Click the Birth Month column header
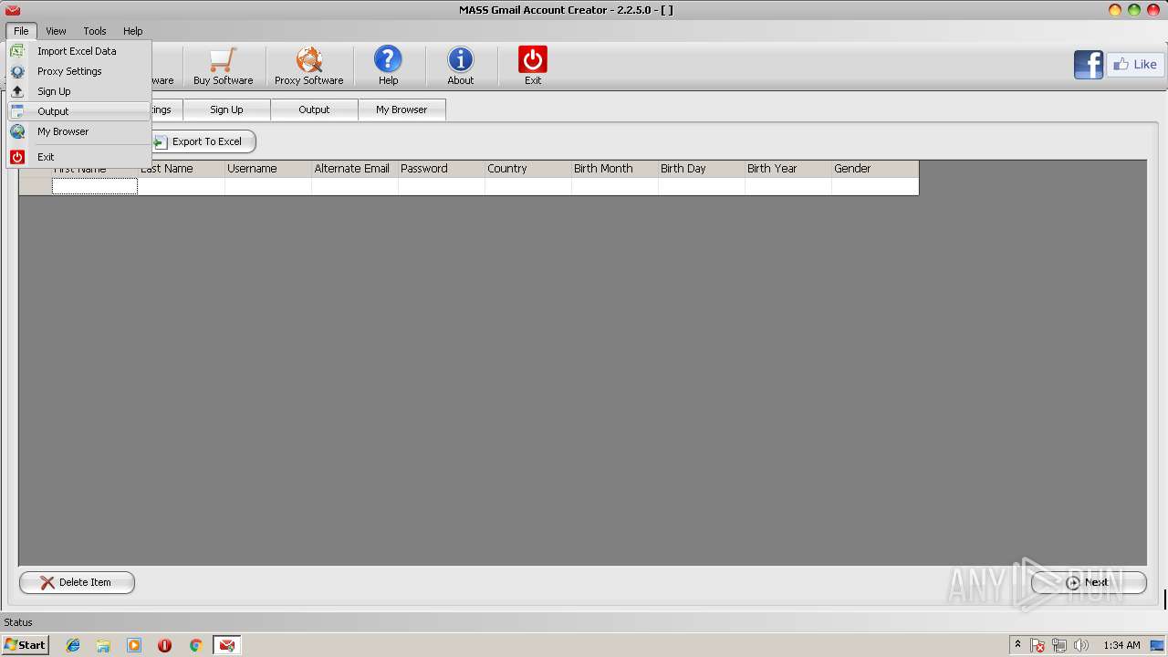The image size is (1168, 657). click(x=615, y=169)
